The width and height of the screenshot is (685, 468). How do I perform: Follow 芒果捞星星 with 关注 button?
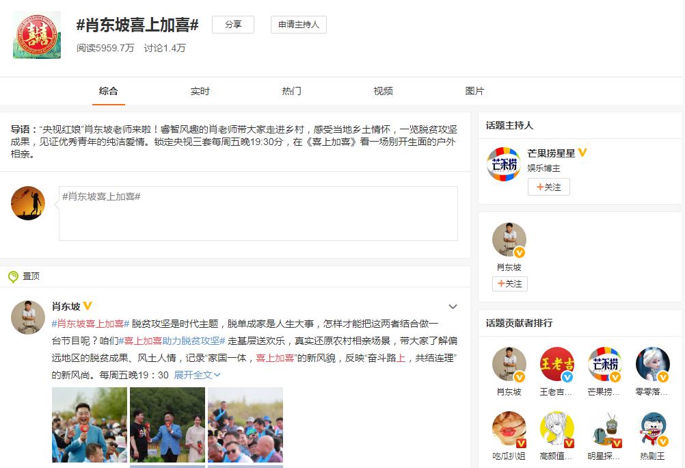(548, 187)
